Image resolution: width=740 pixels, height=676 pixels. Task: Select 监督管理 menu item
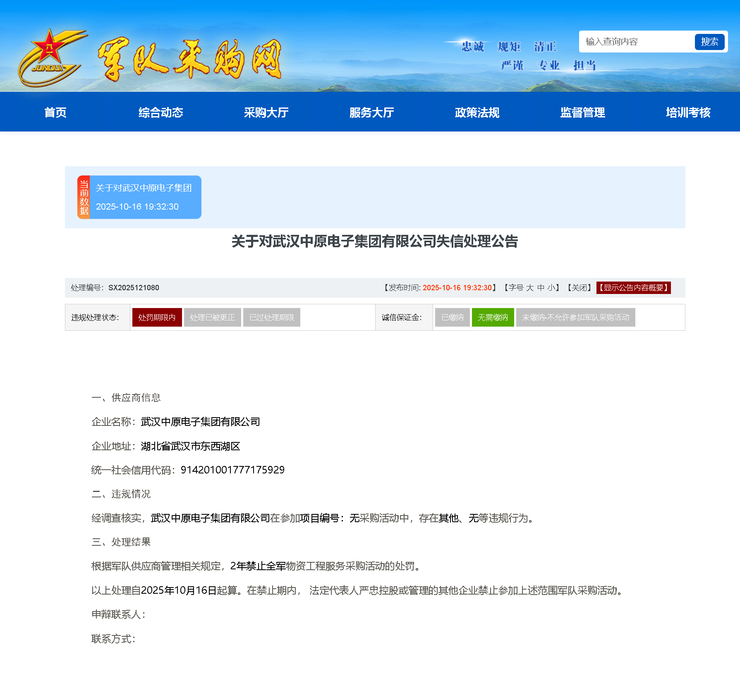(582, 112)
